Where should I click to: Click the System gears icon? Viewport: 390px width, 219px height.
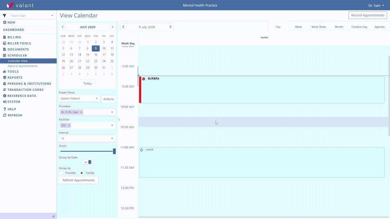5,102
